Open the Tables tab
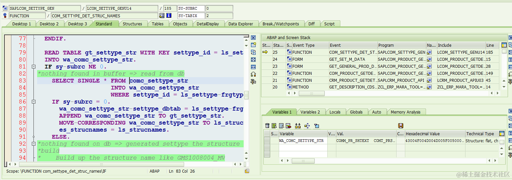The width and height of the screenshot is (512, 180). [158, 24]
